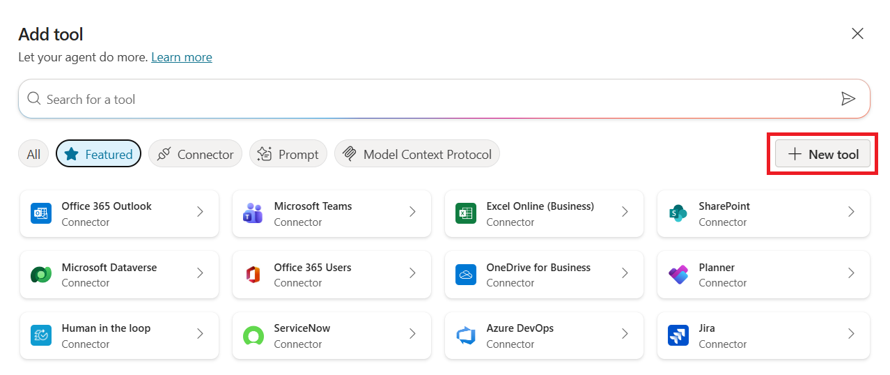Click the Azure DevOps icon
Screen dimensions: 890x375
(465, 335)
